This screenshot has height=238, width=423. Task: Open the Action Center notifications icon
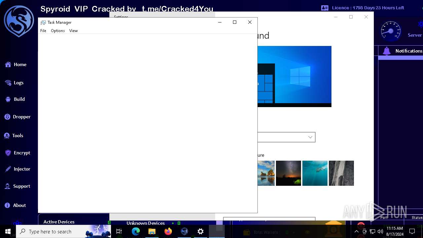[412, 231]
